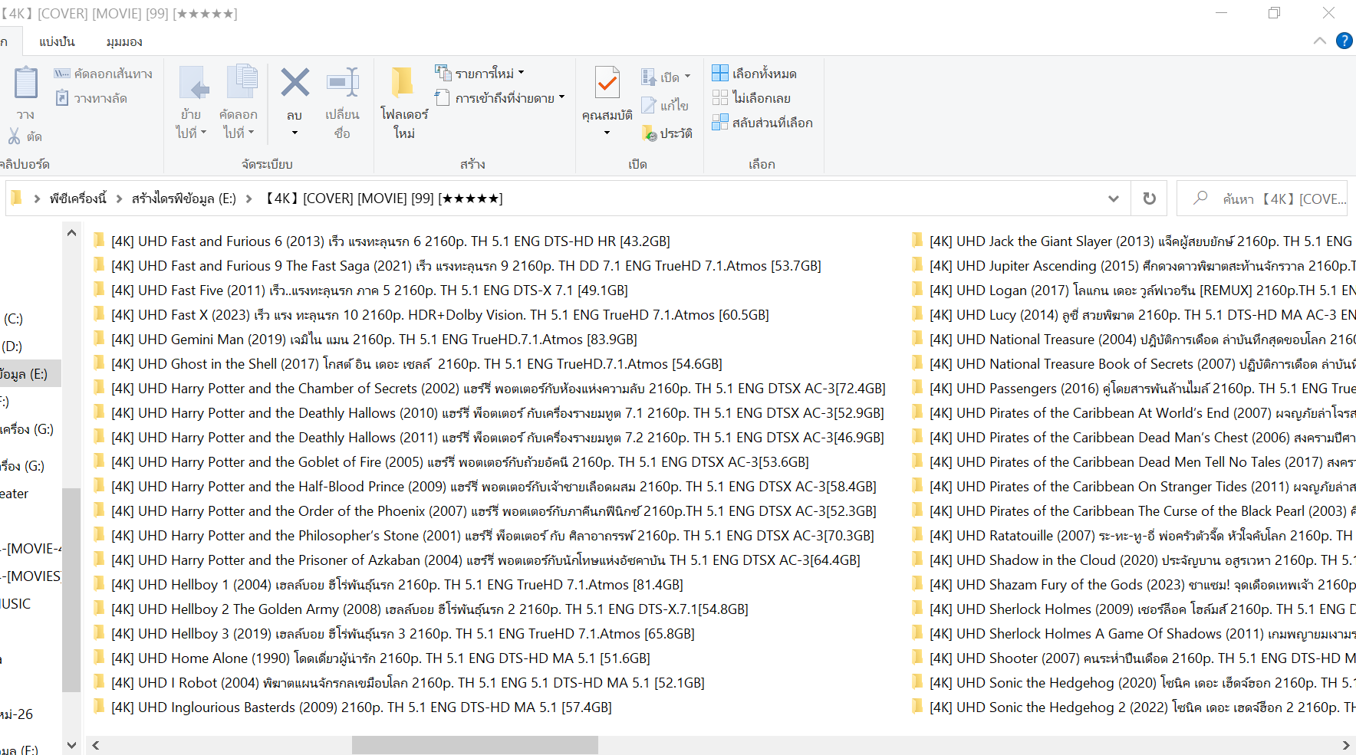Open the Open (เปิด) dropdown arrow

687,77
